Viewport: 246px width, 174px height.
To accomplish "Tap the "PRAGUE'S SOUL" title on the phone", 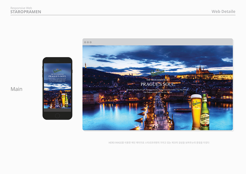I will click(57, 76).
